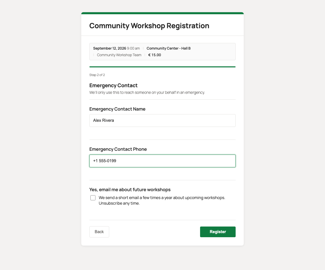325x270 pixels.
Task: Click inside the Emergency Contact Phone field
Action: tap(162, 161)
